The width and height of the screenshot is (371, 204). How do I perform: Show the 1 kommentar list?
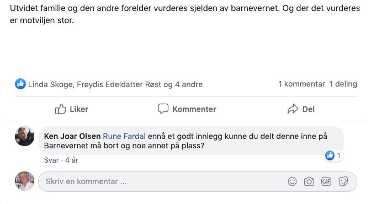(x=301, y=84)
